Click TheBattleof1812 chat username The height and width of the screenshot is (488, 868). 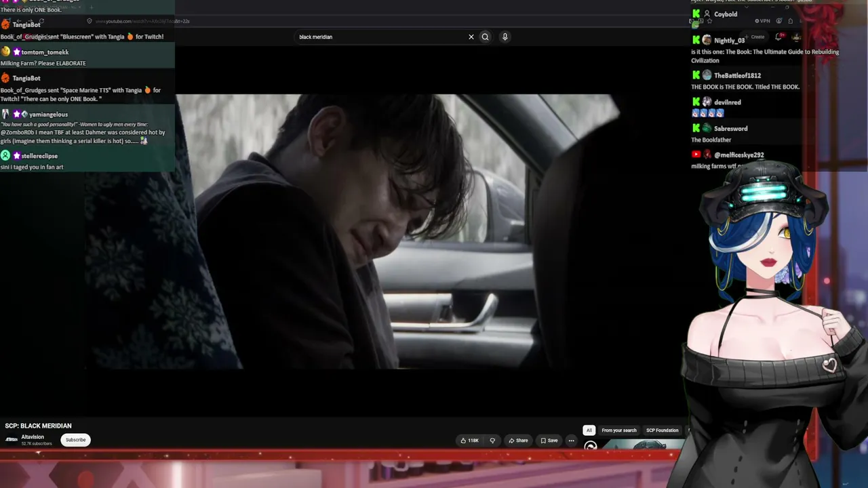tap(737, 76)
